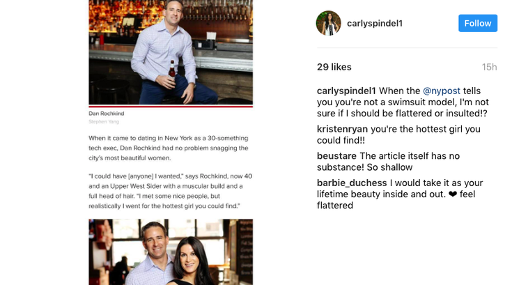
Task: Open kristenryan commenter profile
Action: tap(342, 129)
